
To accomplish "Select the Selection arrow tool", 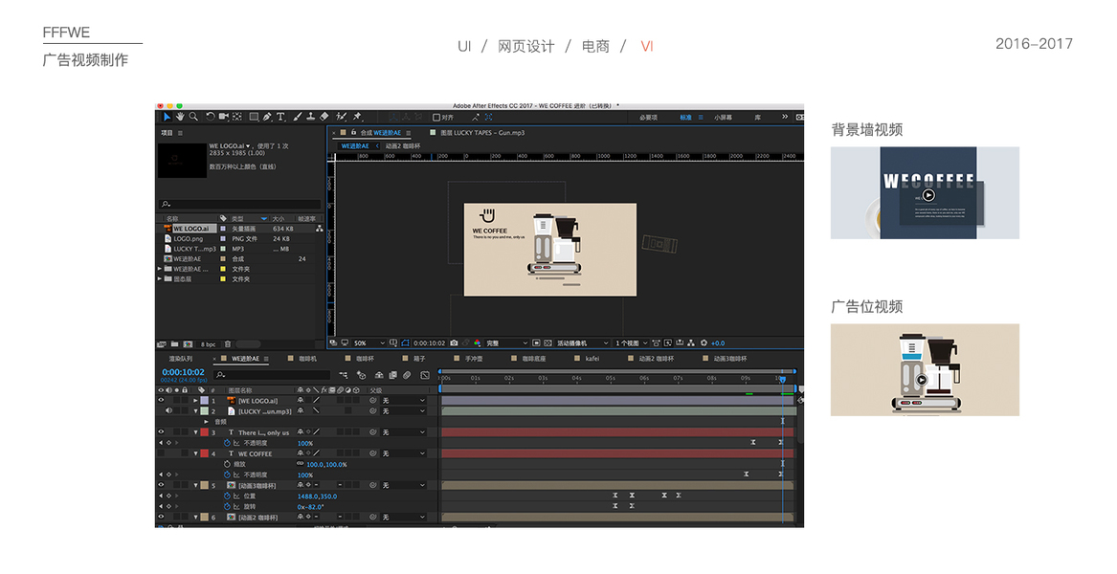I will click(167, 117).
